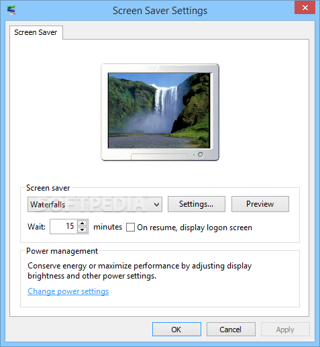Click the 'Screen saver' group label
This screenshot has height=347, width=320.
point(48,188)
